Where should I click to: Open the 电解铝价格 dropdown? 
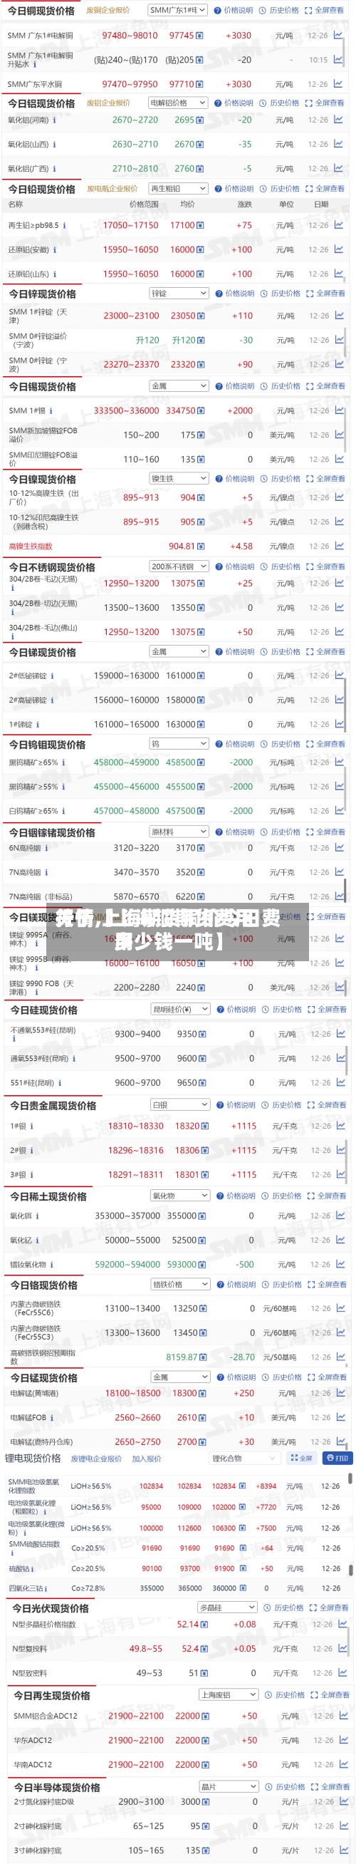[178, 103]
